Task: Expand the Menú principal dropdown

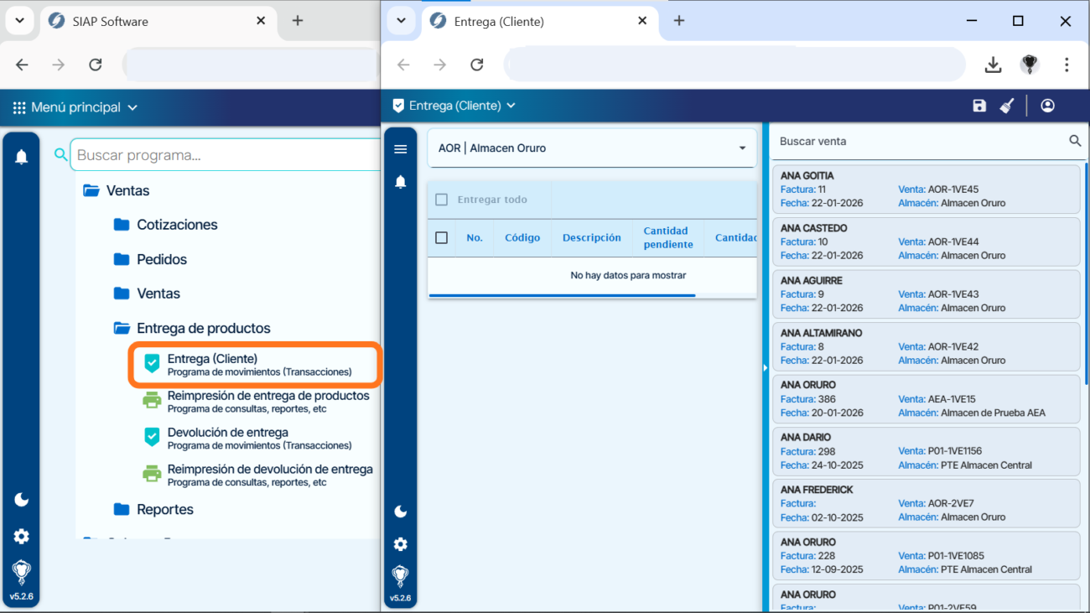Action: [x=75, y=107]
